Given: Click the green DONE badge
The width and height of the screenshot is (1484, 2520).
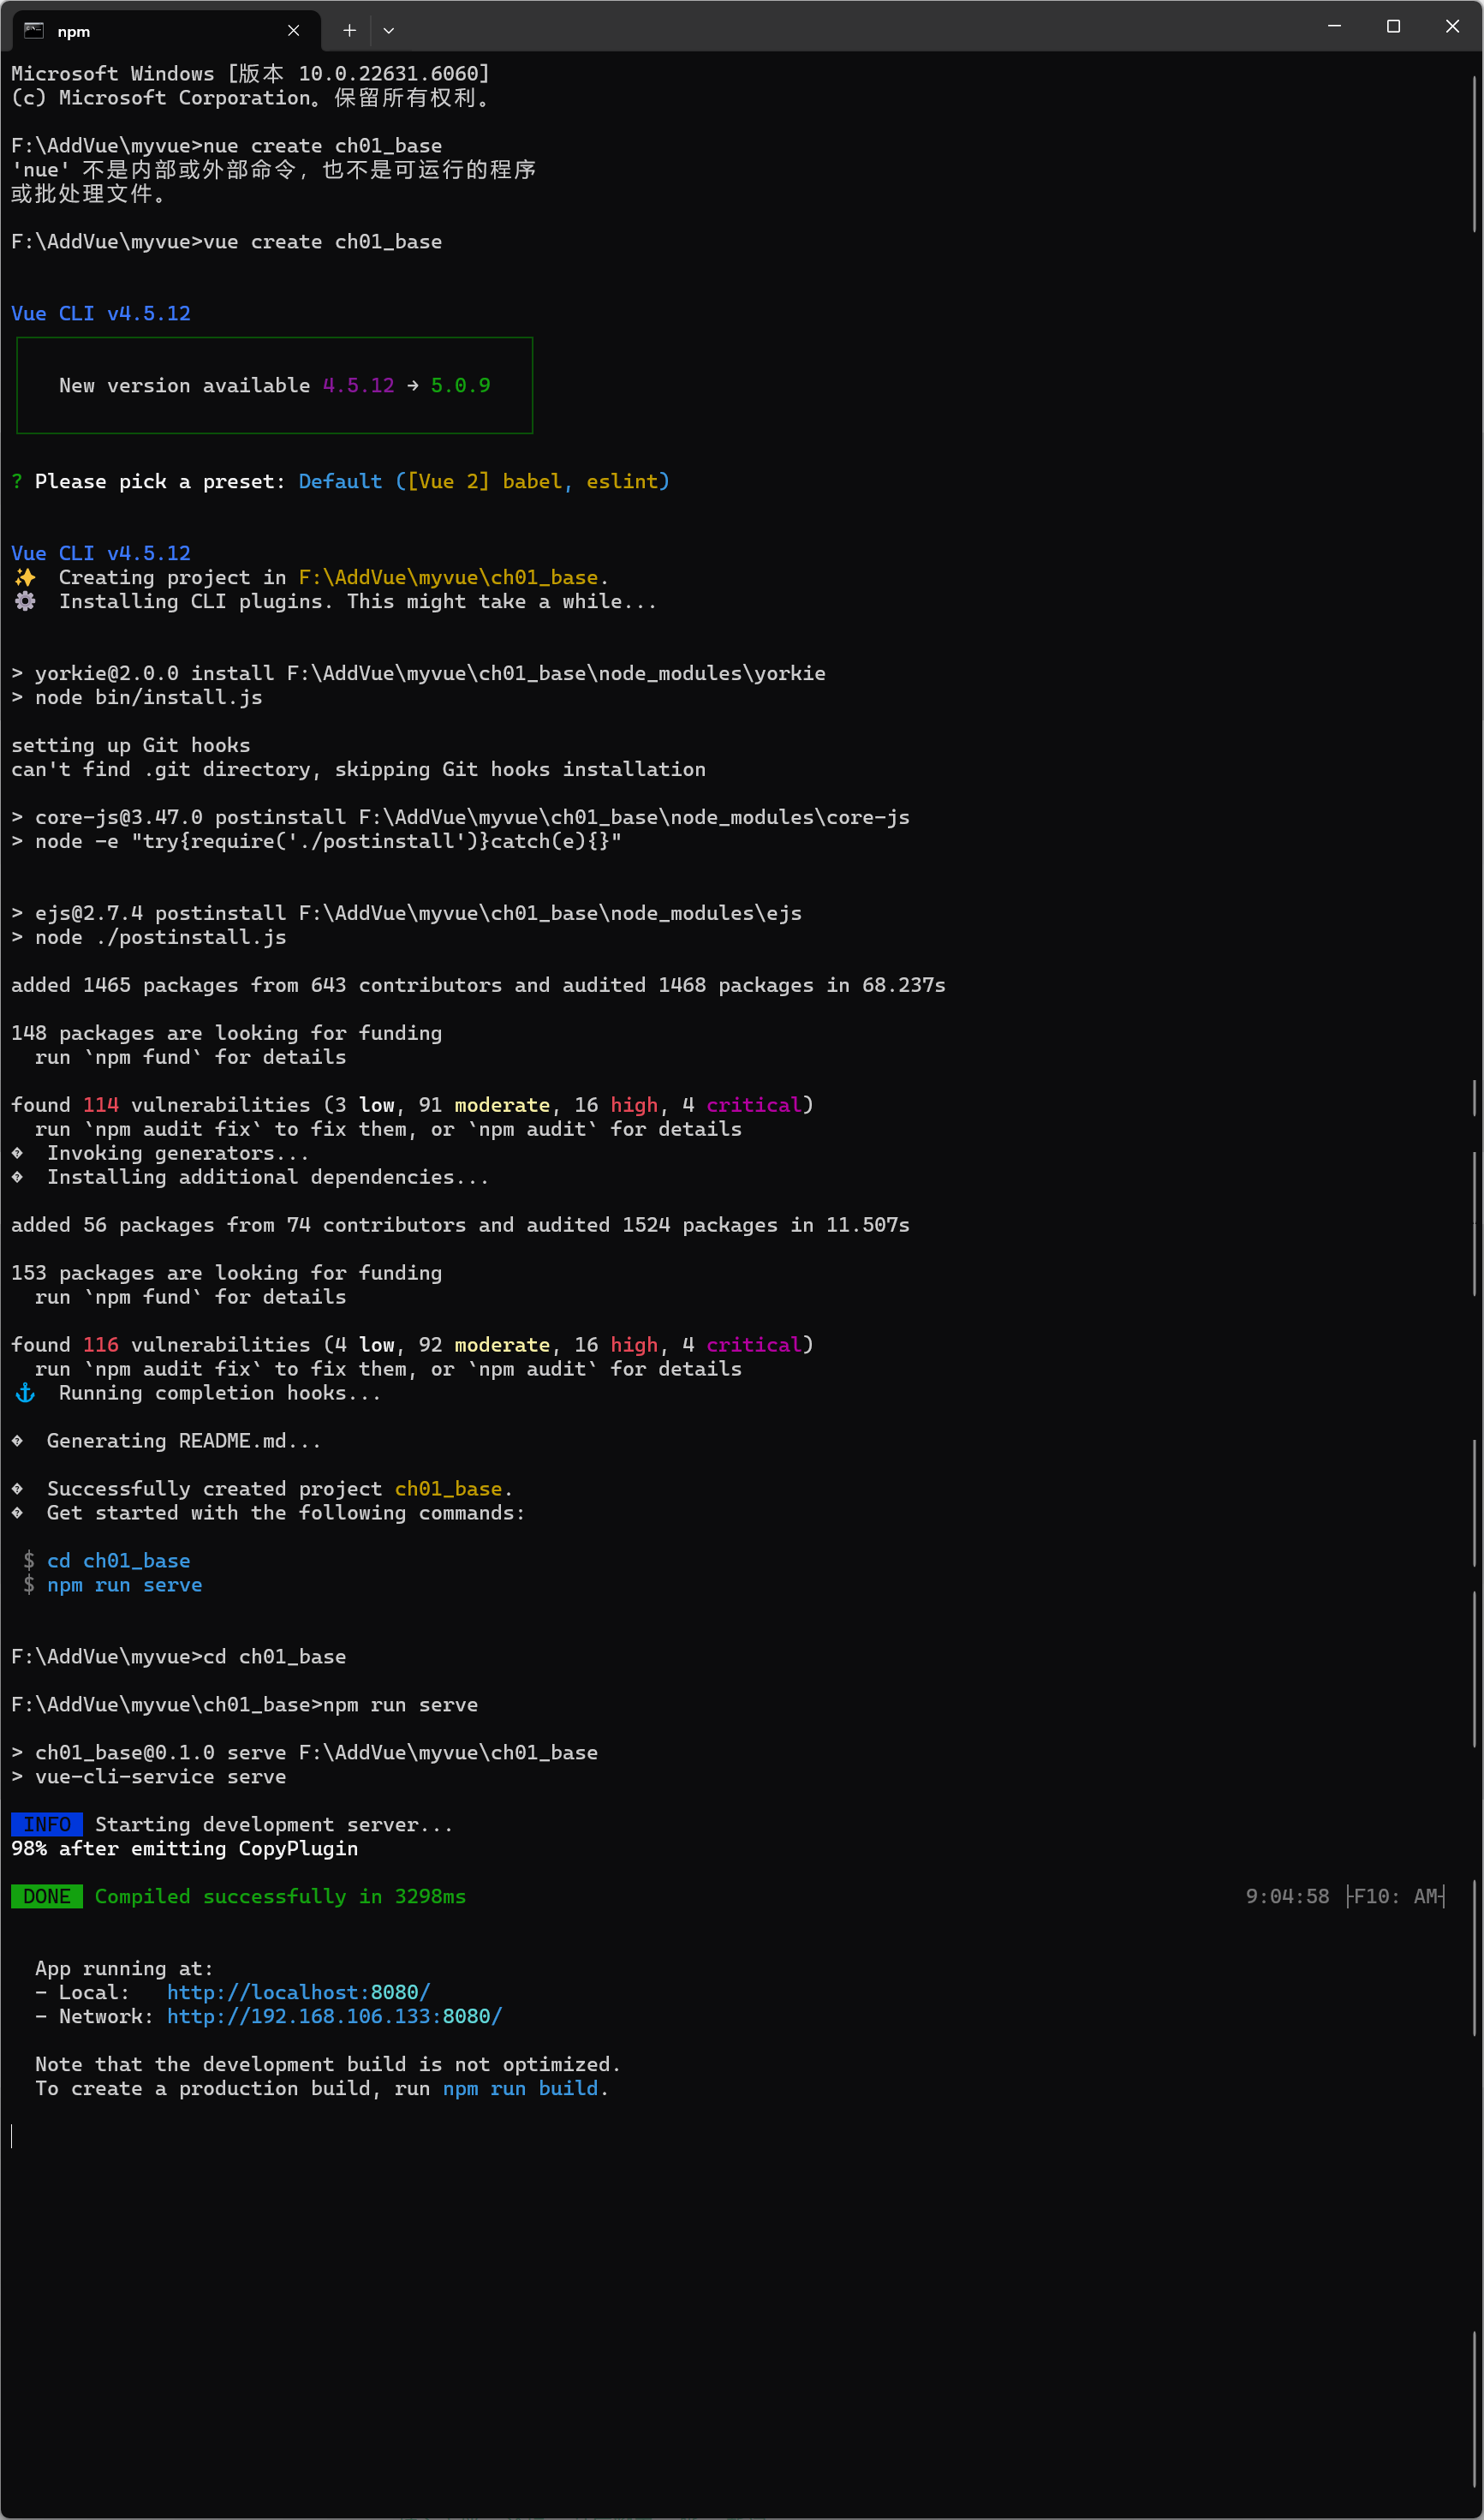Looking at the screenshot, I should pyautogui.click(x=46, y=1896).
